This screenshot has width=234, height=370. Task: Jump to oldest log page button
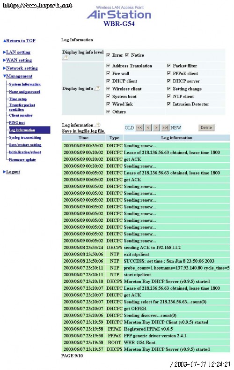pyautogui.click(x=139, y=128)
